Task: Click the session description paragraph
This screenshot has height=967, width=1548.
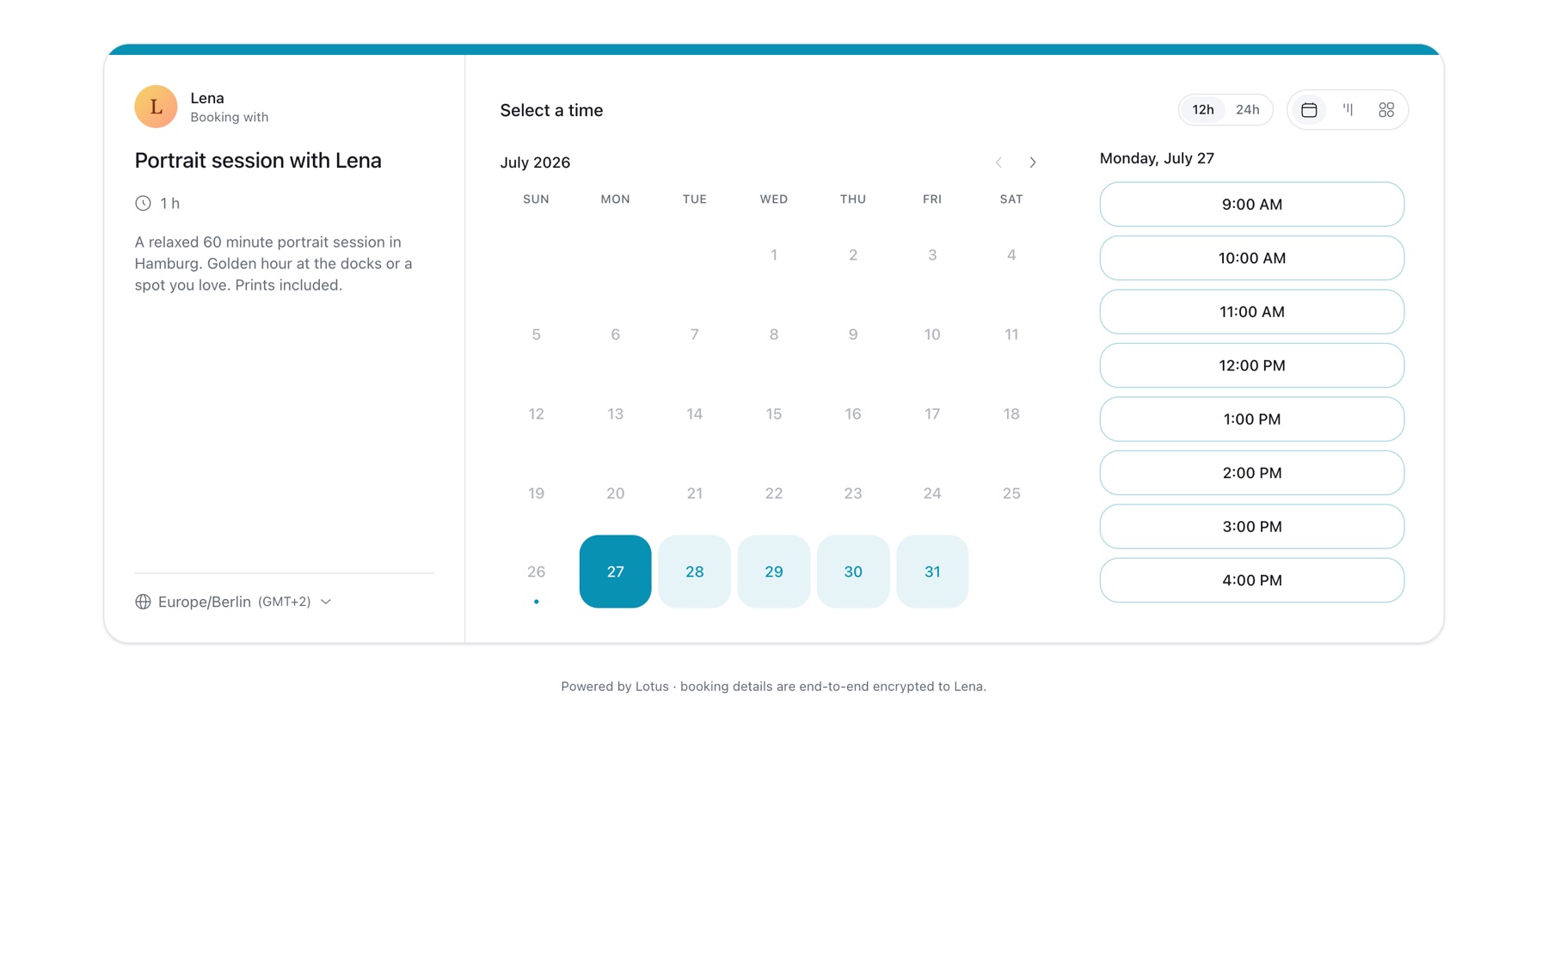Action: coord(273,264)
